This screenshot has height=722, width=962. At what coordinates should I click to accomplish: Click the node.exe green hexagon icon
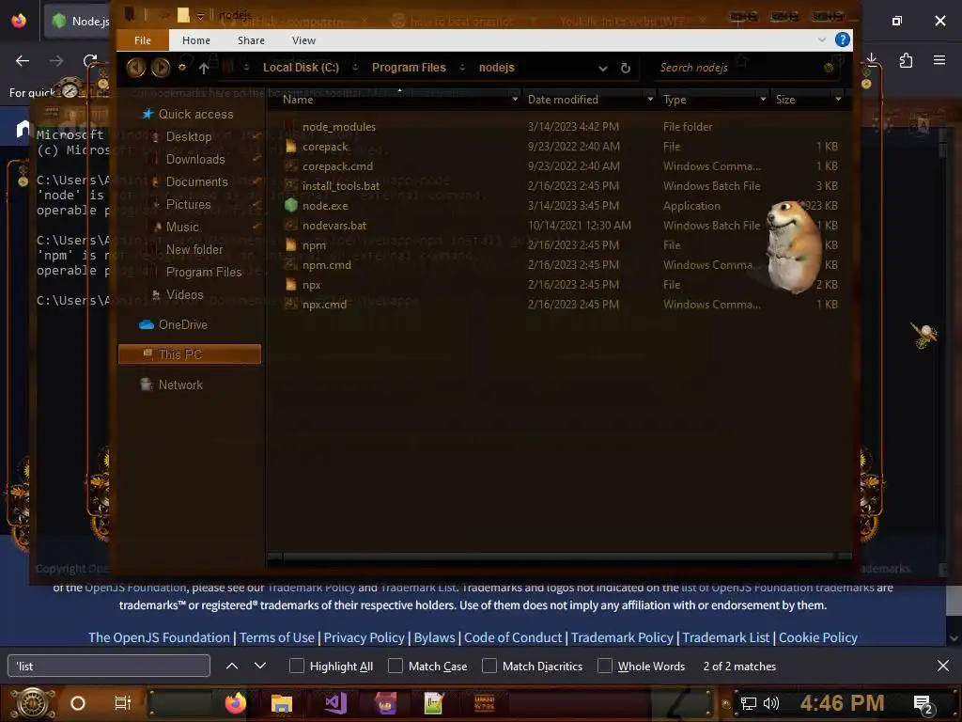tap(291, 206)
